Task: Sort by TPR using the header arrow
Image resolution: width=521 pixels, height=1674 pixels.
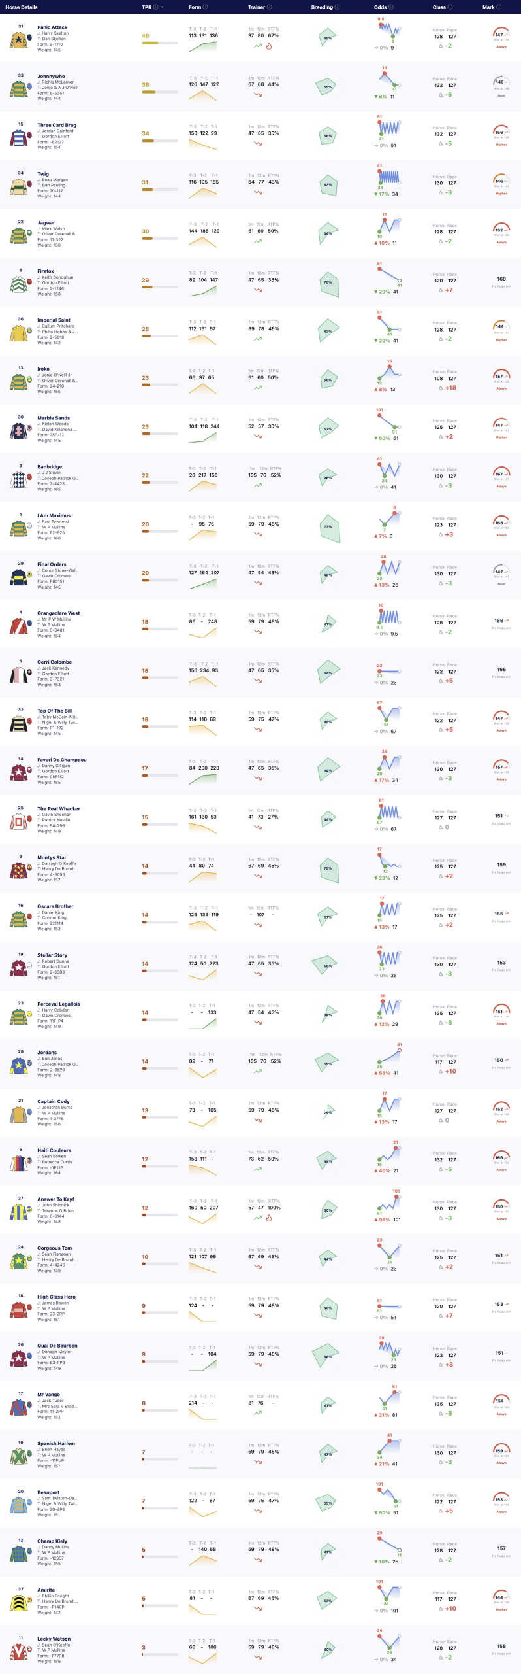Action: point(162,7)
